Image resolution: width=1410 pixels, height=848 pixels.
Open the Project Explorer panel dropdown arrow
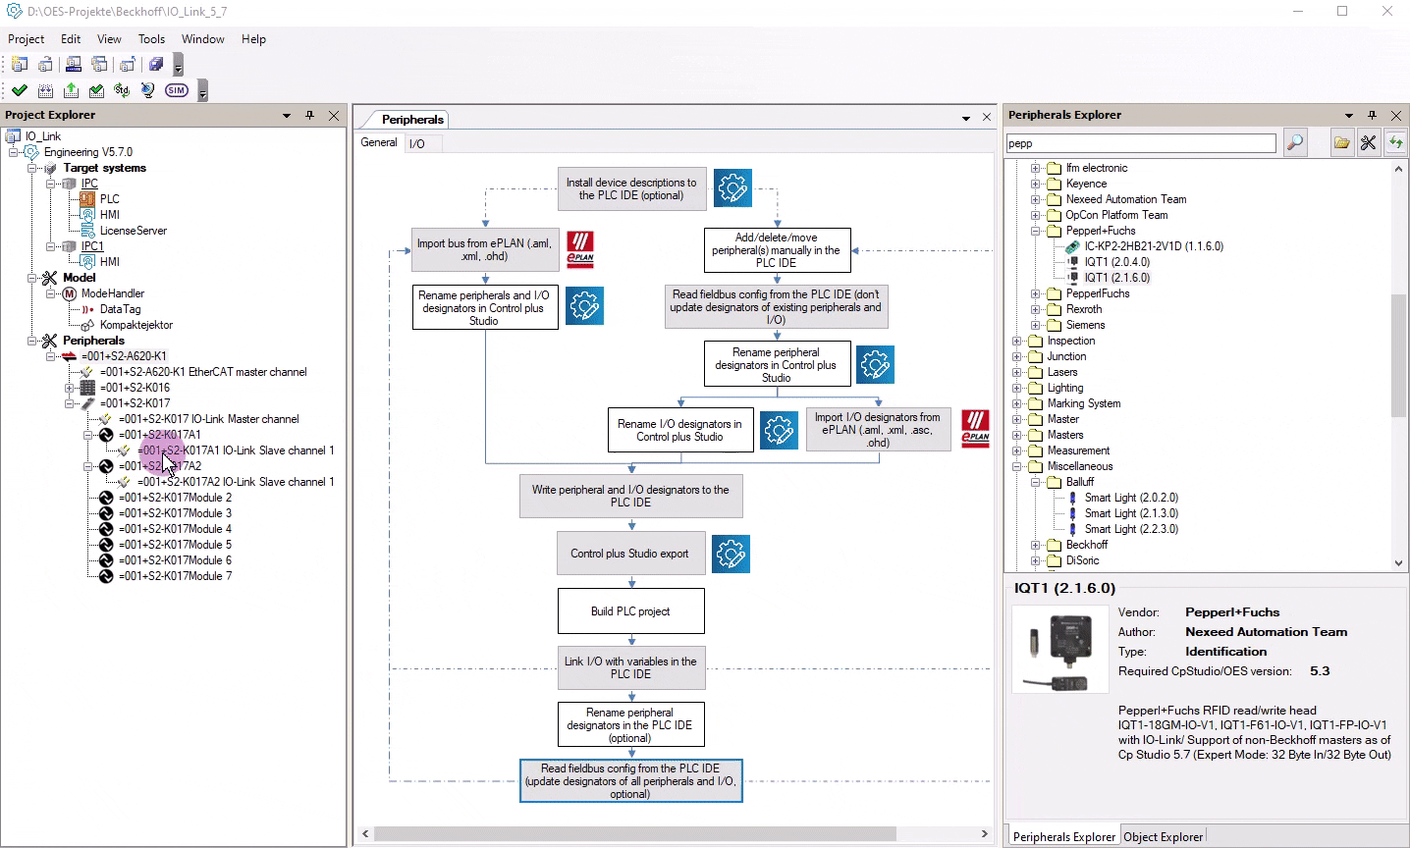287,115
